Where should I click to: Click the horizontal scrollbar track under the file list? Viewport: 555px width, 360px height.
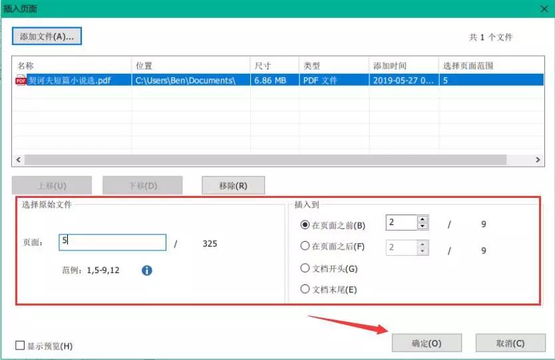[x=266, y=160]
